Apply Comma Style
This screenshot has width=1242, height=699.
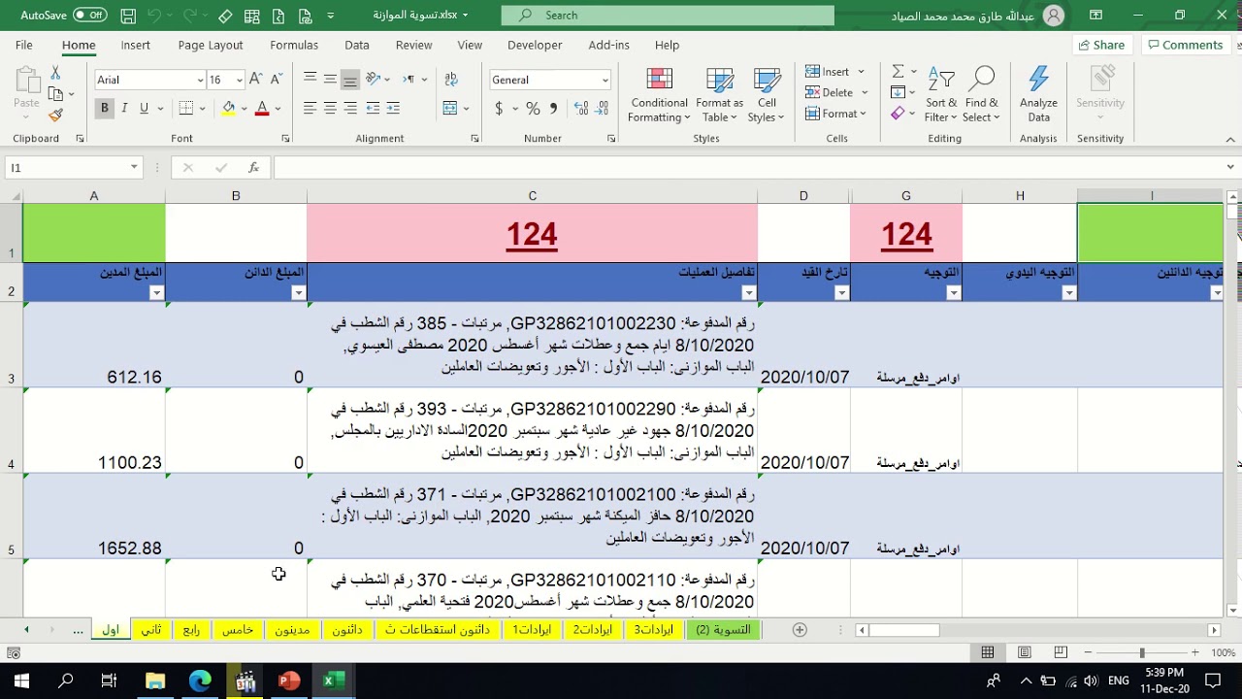click(554, 109)
